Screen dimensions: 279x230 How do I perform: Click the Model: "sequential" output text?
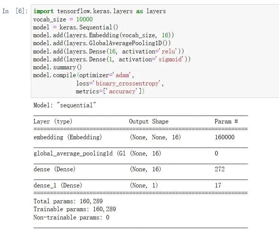[x=63, y=105]
